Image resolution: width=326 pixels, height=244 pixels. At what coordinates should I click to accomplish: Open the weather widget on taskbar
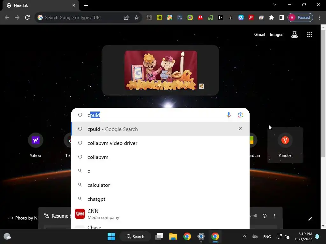click(7, 236)
